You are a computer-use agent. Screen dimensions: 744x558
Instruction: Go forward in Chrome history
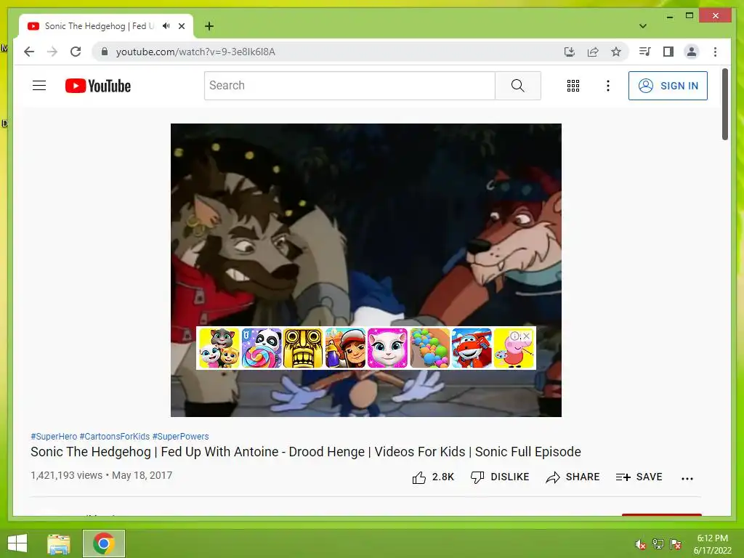coord(52,52)
